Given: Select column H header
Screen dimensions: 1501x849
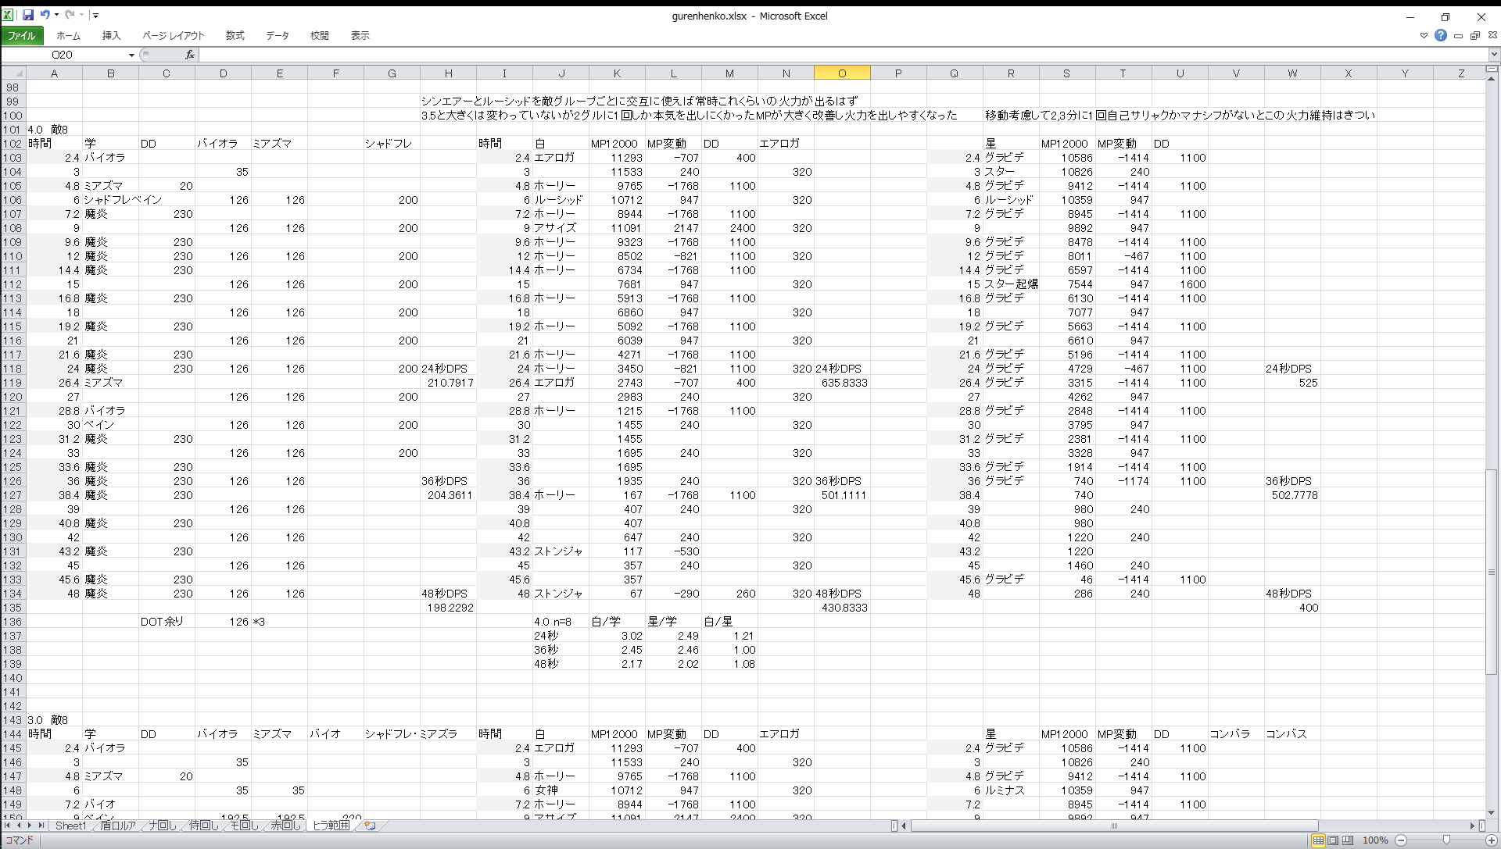Looking at the screenshot, I should click(x=448, y=73).
